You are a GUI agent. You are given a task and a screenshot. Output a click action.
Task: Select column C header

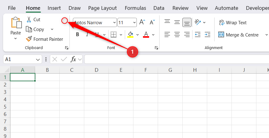point(72,70)
